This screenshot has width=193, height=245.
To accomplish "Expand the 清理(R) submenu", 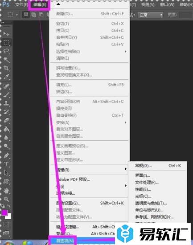I will pos(89,170).
